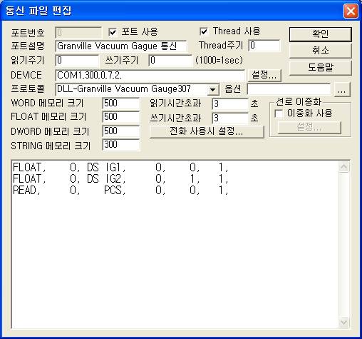The height and width of the screenshot is (339, 362).
Task: Click the 읽기주기 input field
Action: [x=77, y=61]
